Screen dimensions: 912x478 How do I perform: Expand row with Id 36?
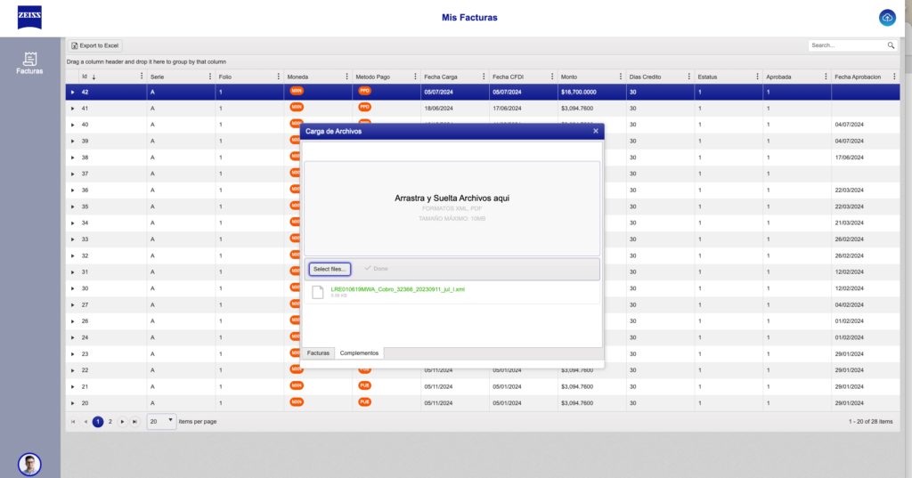pos(73,190)
